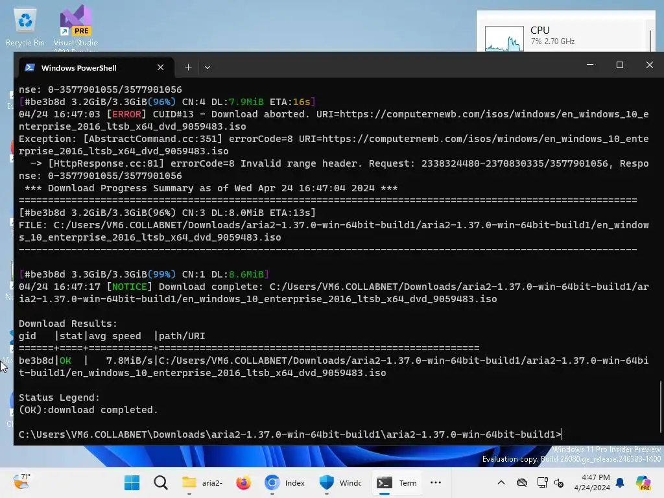Click the ETA:13s progress line
The width and height of the screenshot is (664, 498).
coord(167,212)
